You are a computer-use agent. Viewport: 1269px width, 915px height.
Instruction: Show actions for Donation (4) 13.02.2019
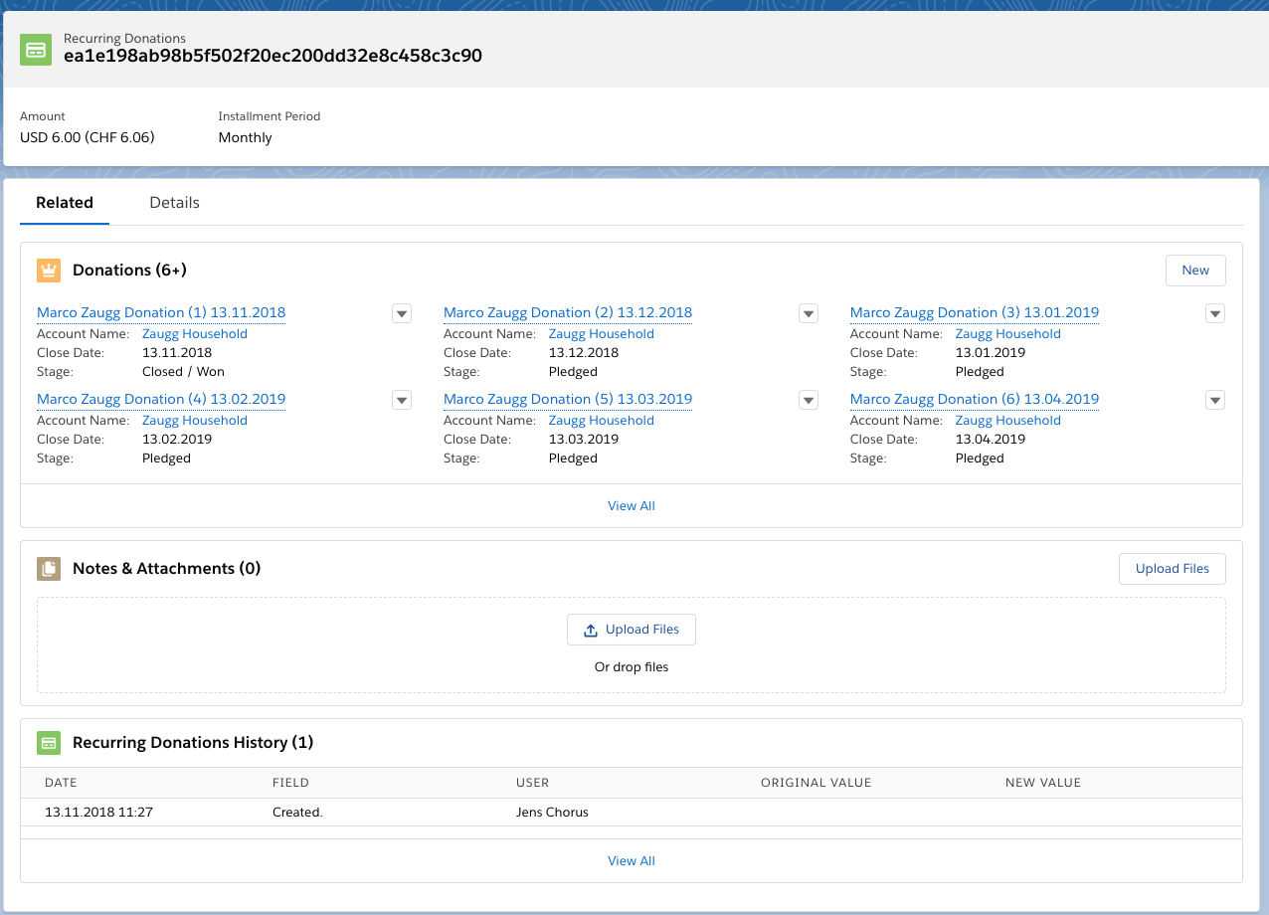pyautogui.click(x=402, y=400)
